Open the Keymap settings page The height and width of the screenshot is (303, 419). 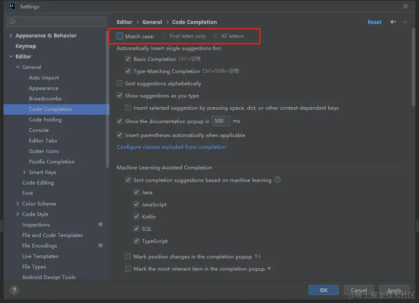[26, 46]
